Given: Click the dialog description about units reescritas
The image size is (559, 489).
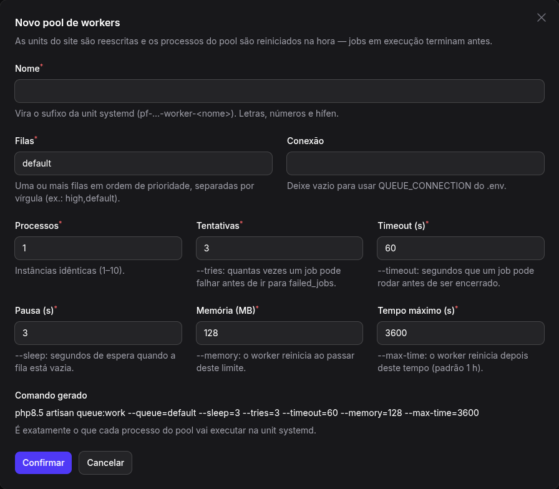Looking at the screenshot, I should 253,41.
